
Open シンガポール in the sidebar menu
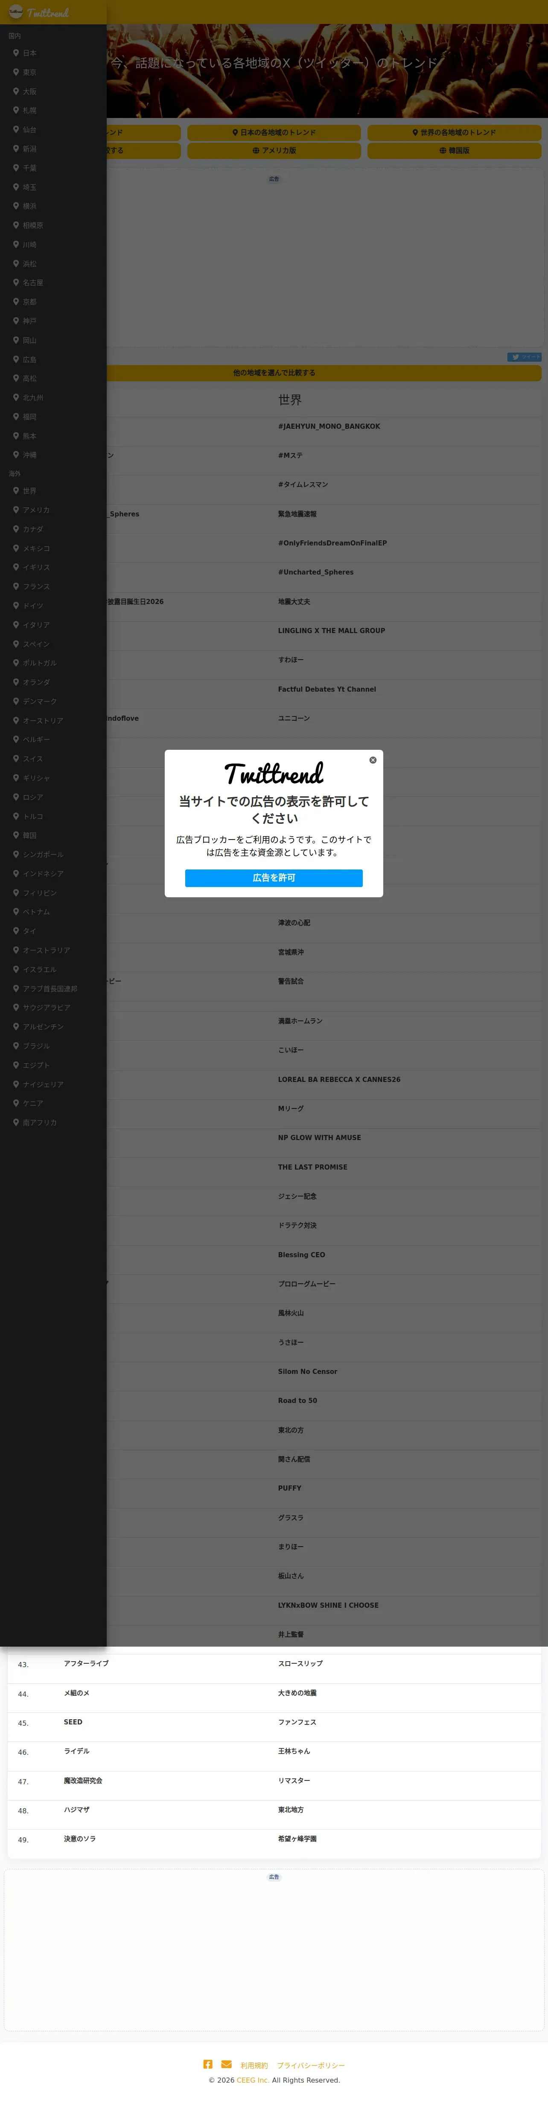(53, 855)
